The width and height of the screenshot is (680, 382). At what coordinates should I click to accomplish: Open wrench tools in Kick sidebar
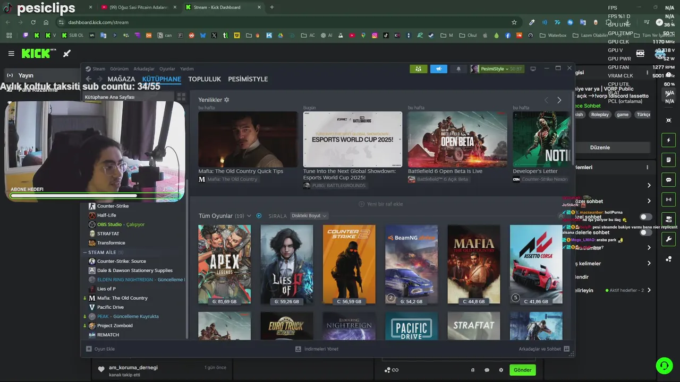pyautogui.click(x=669, y=239)
